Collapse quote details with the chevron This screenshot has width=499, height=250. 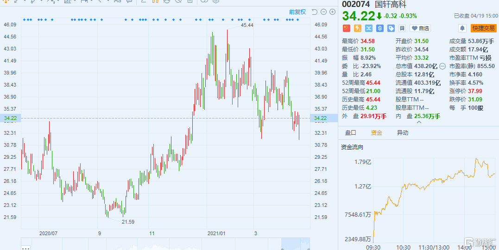click(x=419, y=122)
